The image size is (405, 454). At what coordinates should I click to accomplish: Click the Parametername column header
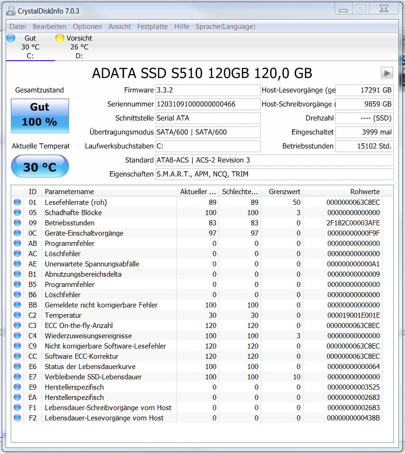[x=109, y=192]
